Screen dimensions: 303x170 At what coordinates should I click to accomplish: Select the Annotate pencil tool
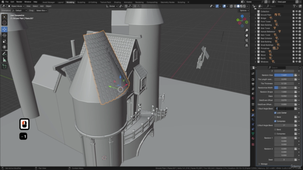[x=4, y=54]
